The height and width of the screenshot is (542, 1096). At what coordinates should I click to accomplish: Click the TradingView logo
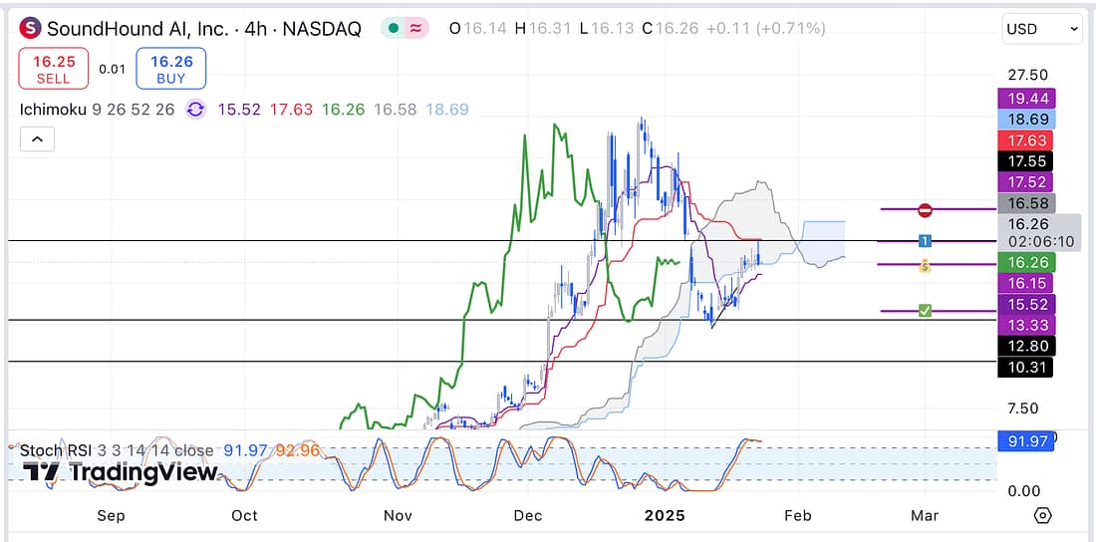(x=120, y=472)
